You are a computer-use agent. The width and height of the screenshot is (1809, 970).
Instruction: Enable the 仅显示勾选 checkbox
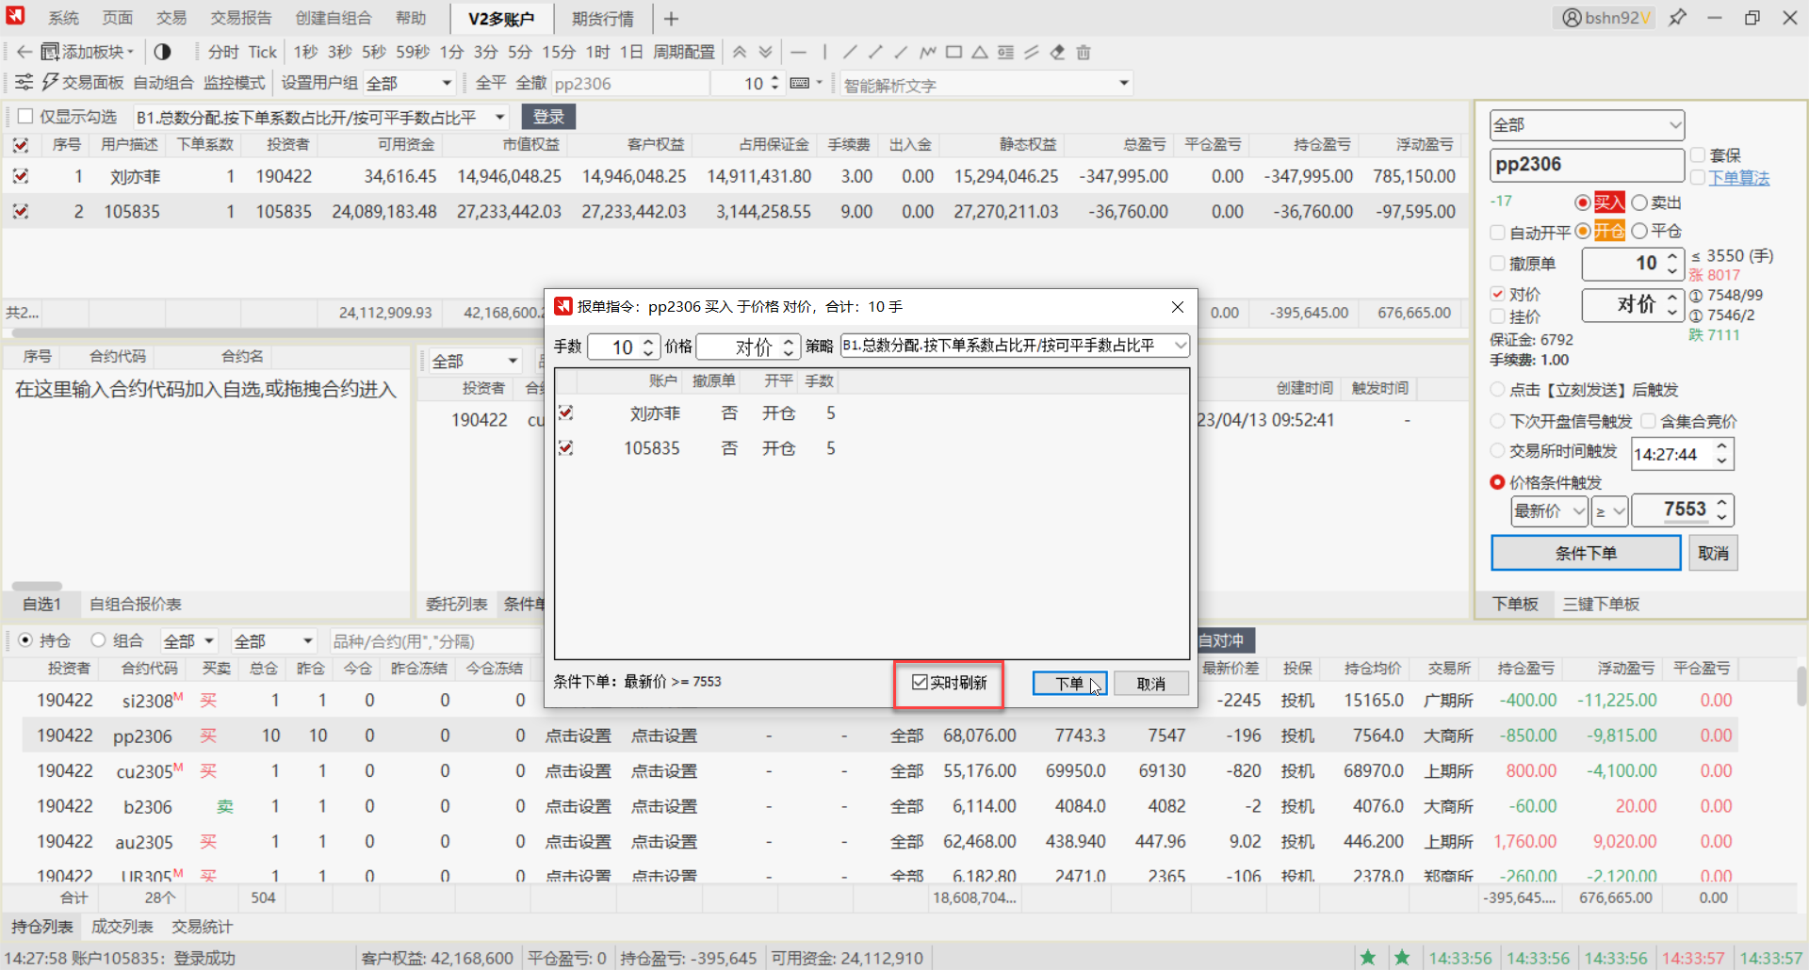pyautogui.click(x=25, y=117)
